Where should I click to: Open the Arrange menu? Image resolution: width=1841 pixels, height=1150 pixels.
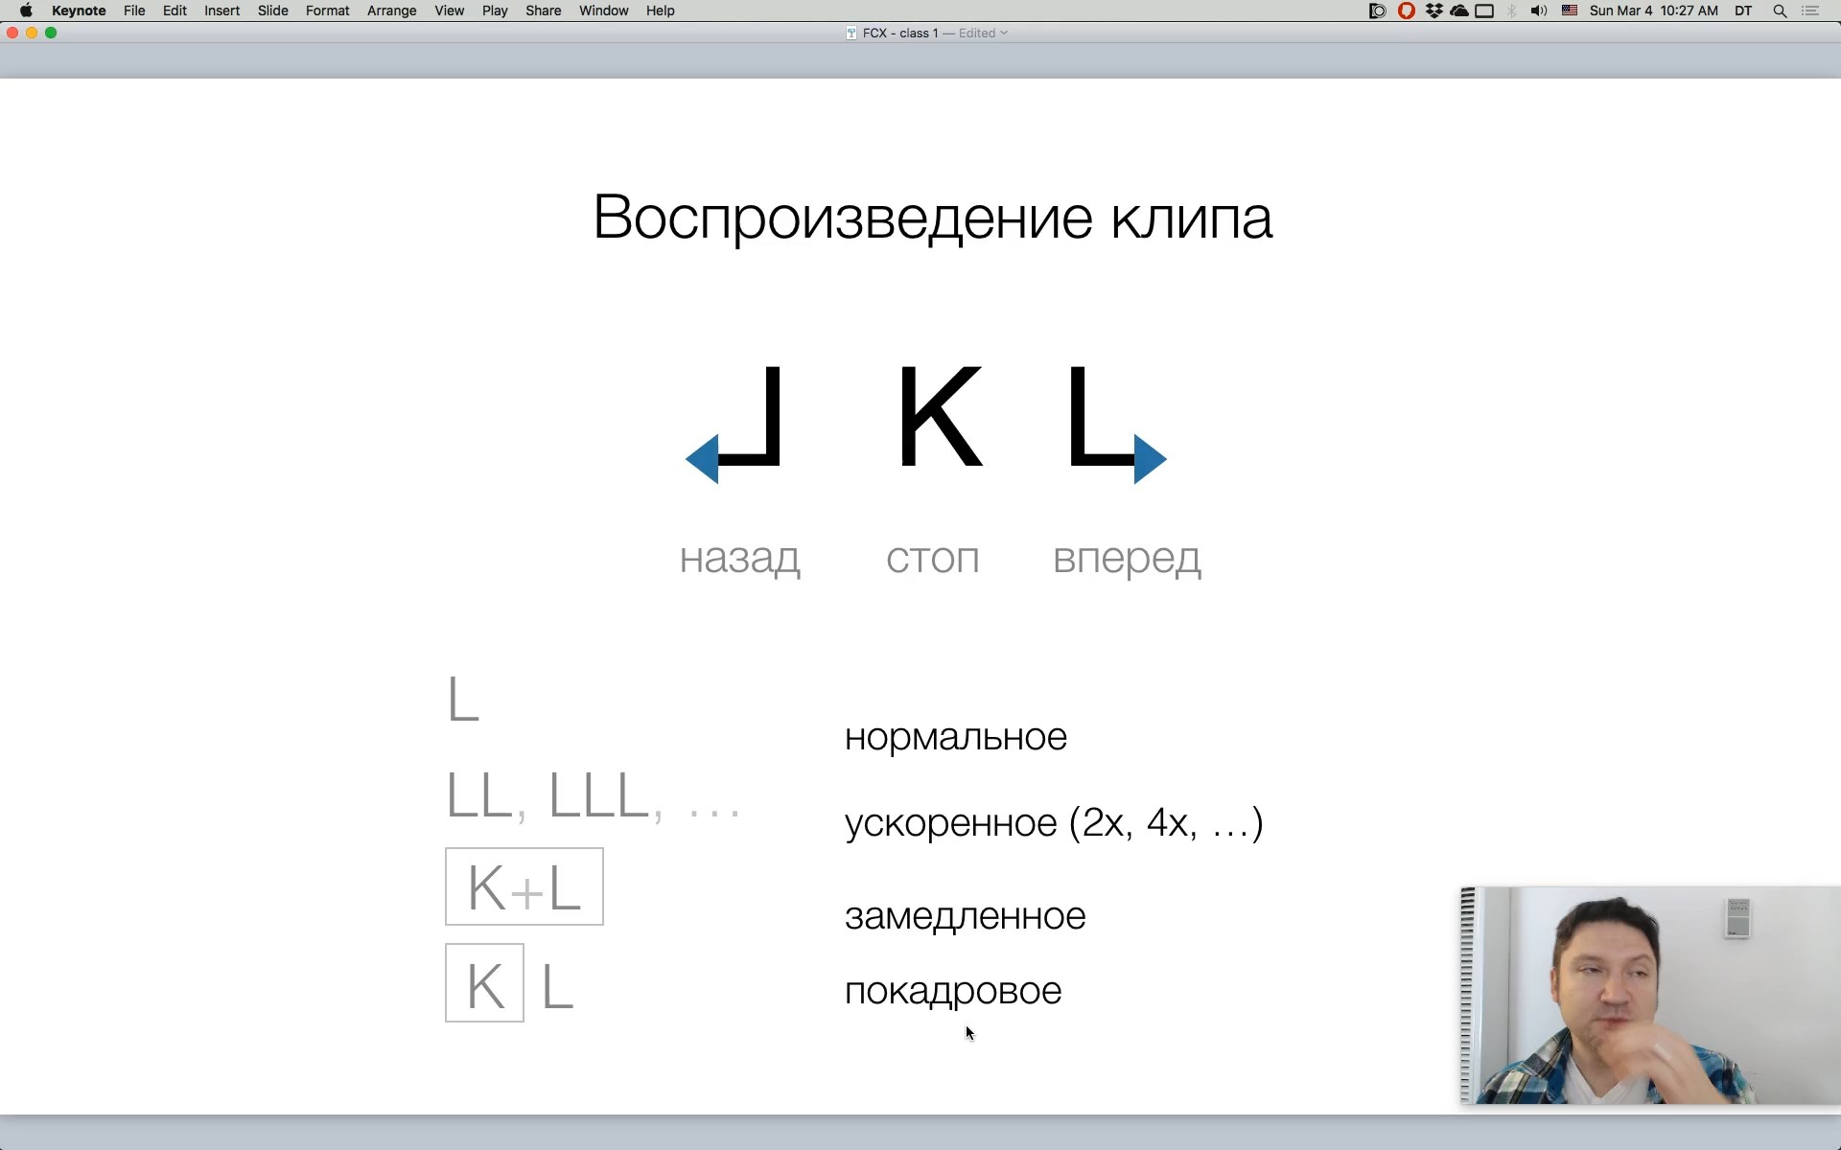(x=391, y=11)
